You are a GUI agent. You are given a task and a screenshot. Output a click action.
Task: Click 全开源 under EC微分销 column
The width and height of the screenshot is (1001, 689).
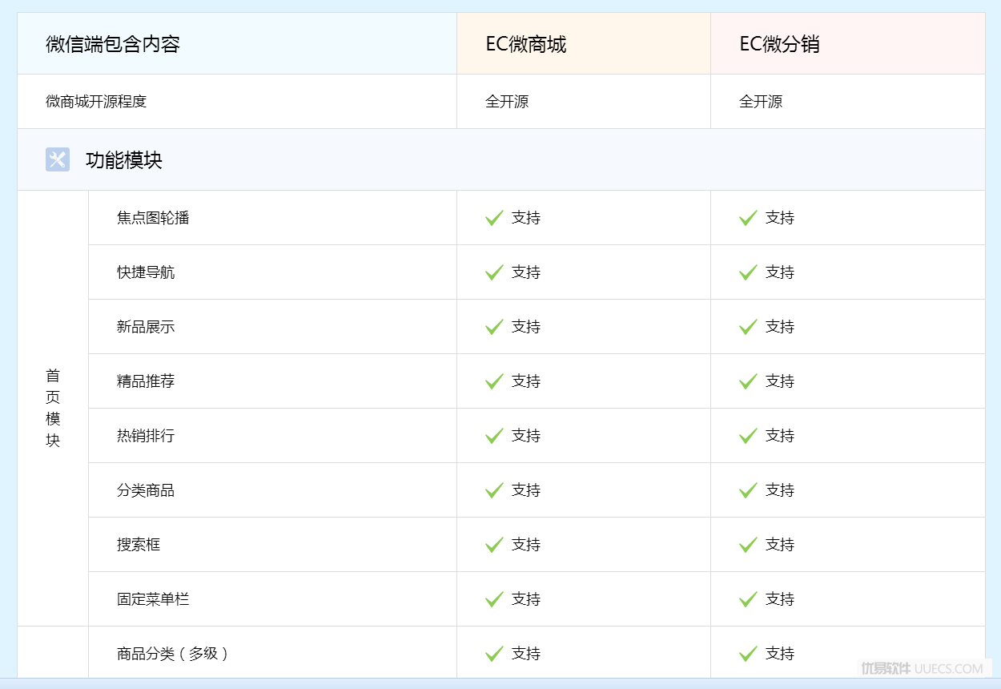tap(761, 102)
